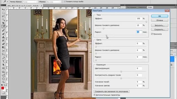Click the Света Радиус slider handle

(x=96, y=60)
